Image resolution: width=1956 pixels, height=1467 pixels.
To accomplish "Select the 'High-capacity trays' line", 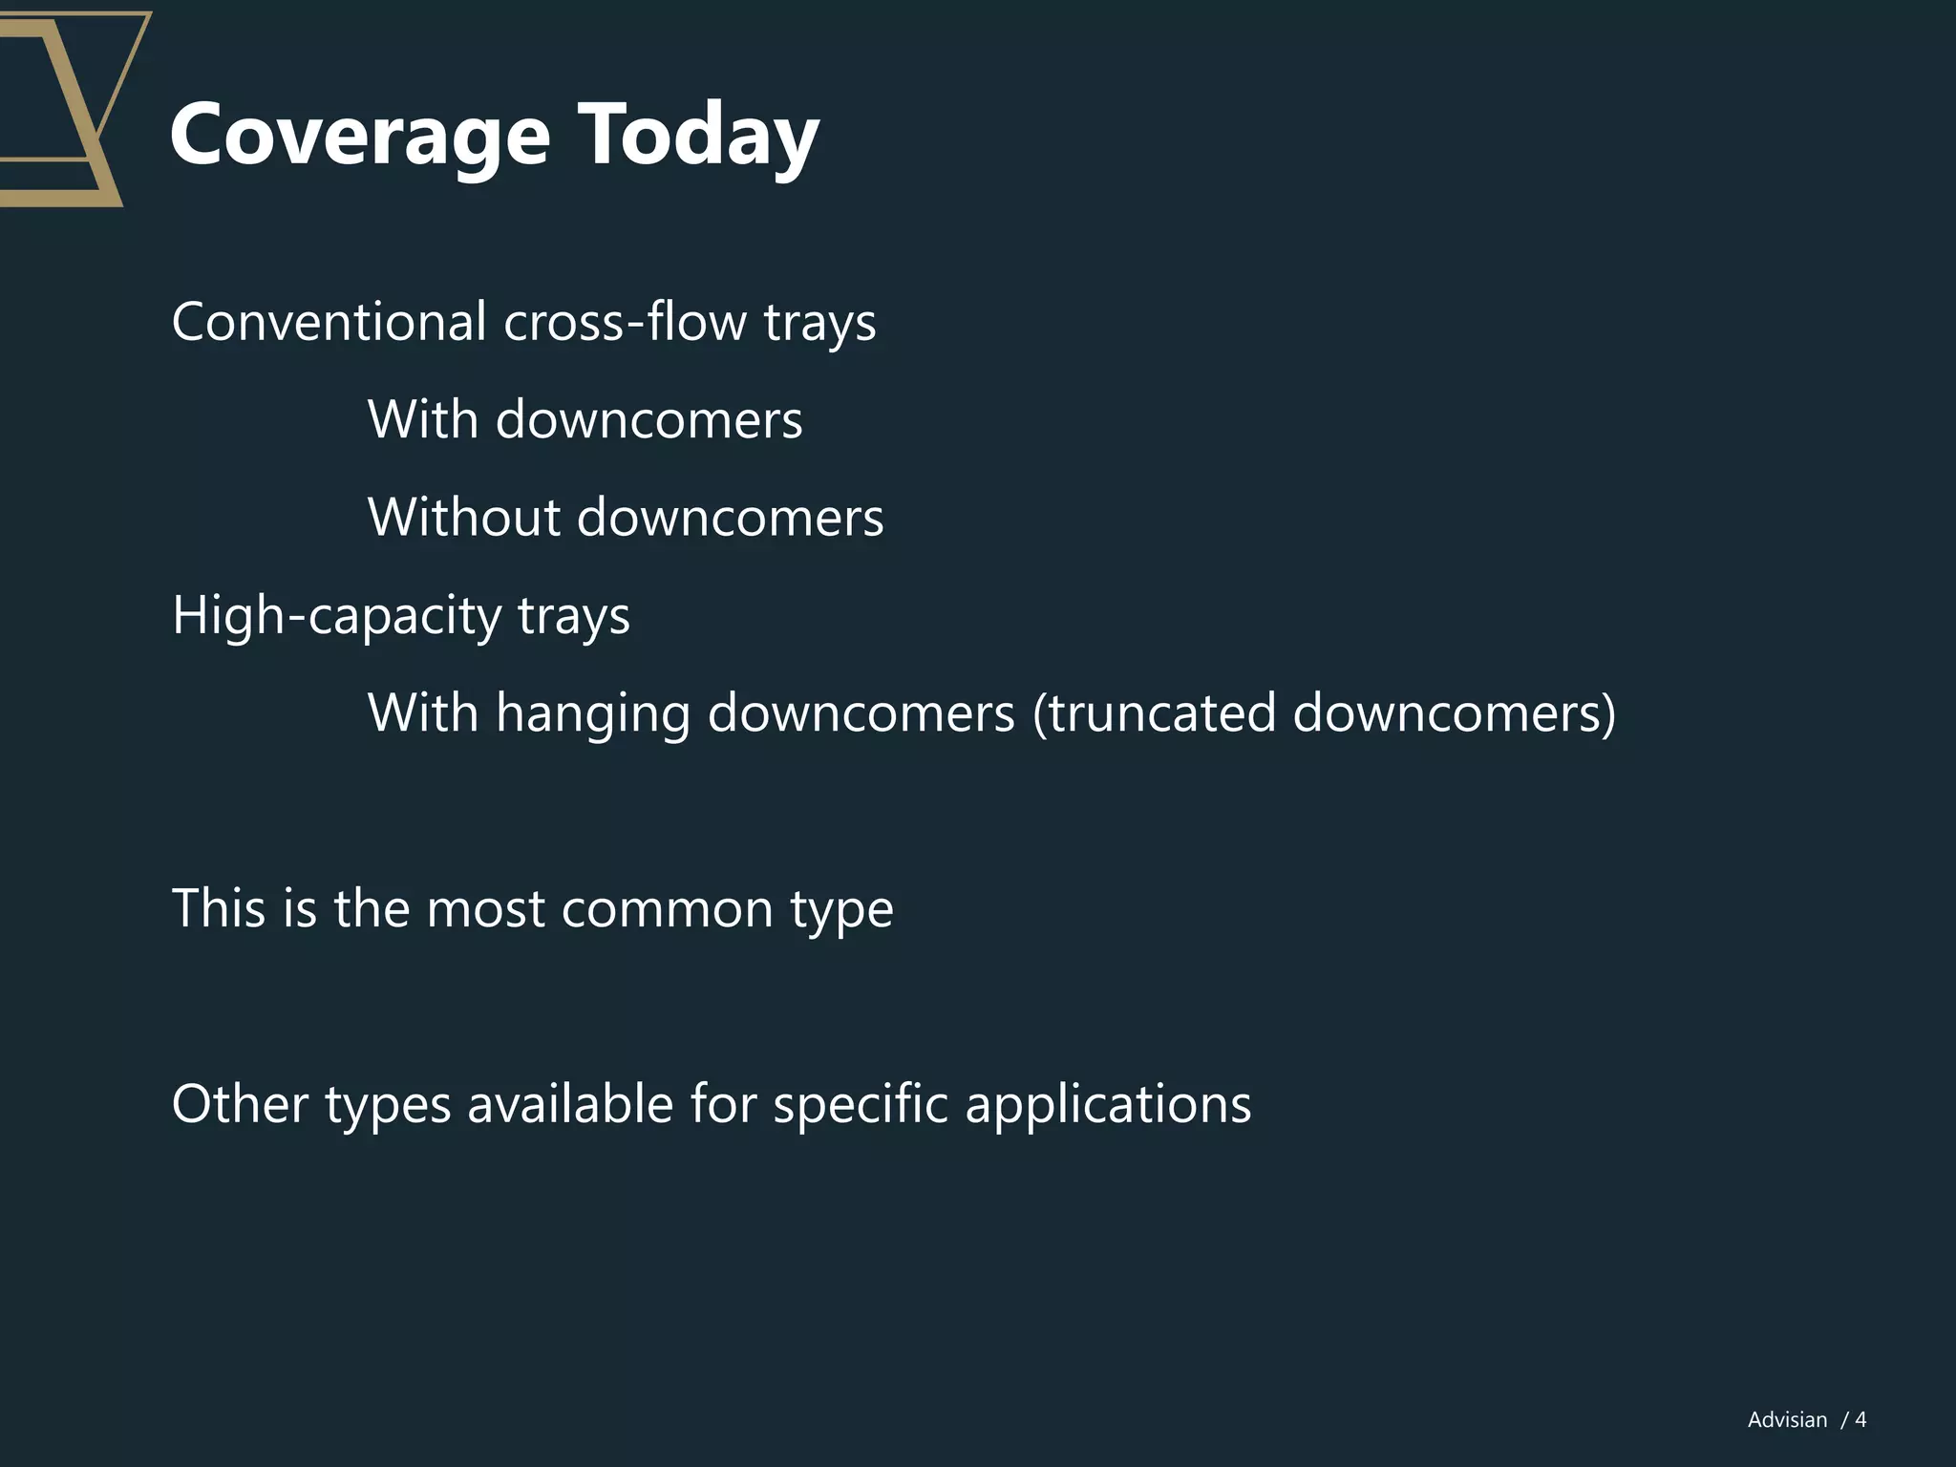I will tap(400, 615).
